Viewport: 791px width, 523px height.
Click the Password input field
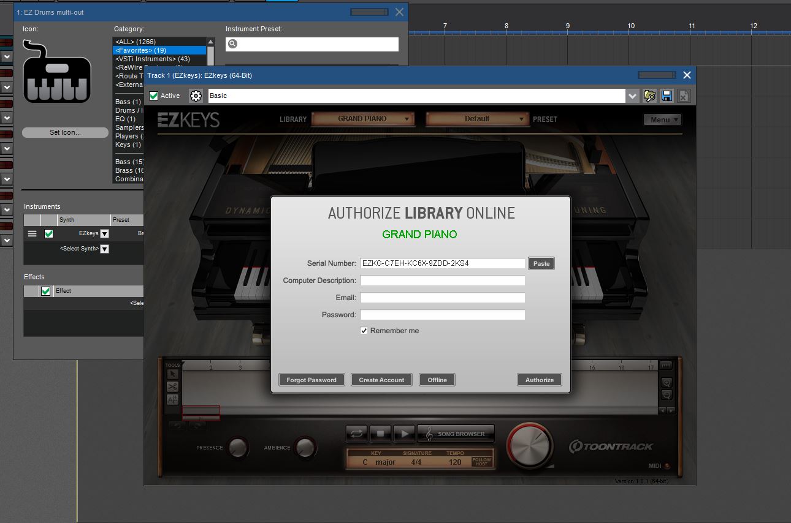(x=443, y=315)
